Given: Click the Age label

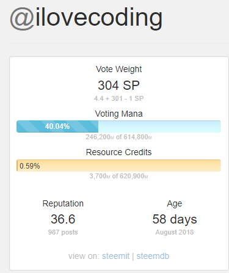Looking at the screenshot, I should 175,203.
